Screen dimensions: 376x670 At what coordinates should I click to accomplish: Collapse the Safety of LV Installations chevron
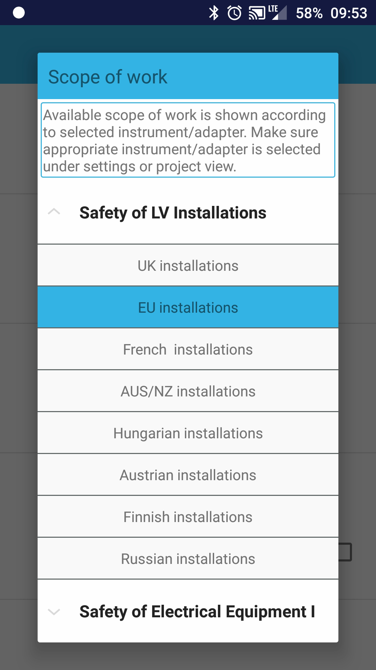click(x=54, y=212)
